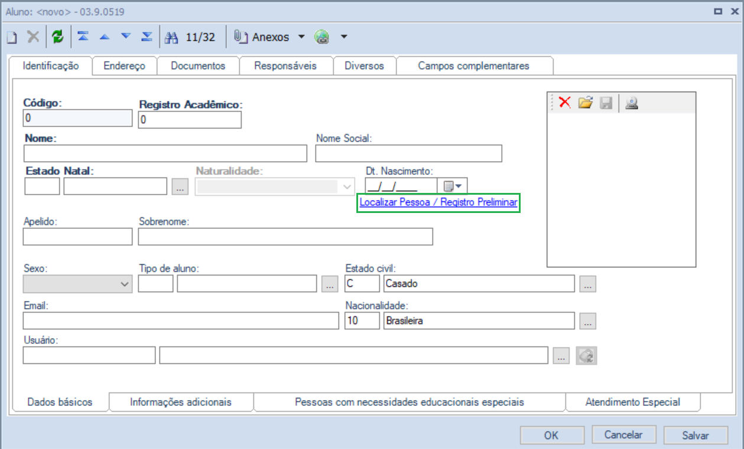744x449 pixels.
Task: Open the Campos complementares tab
Action: [474, 66]
